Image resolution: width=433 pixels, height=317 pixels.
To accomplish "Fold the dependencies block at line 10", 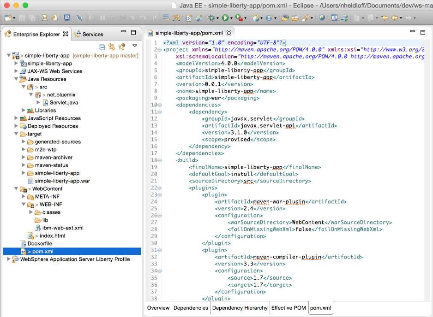I will 160,105.
